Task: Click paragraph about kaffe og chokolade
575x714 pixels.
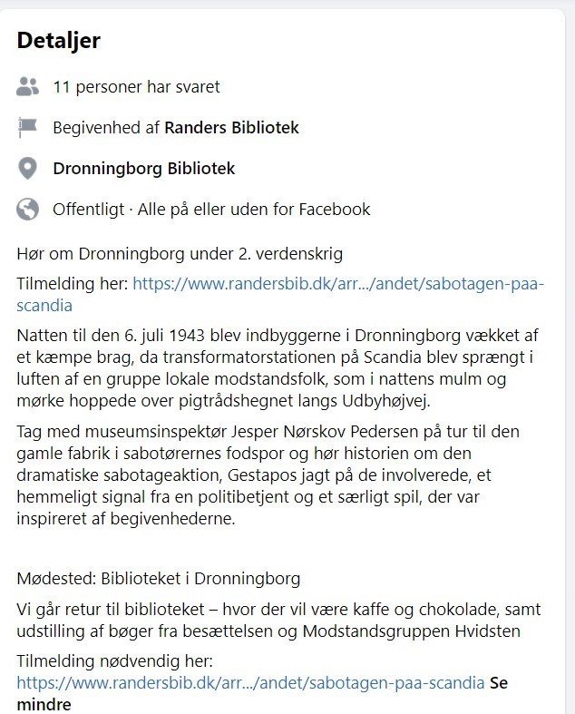Action: 278,621
